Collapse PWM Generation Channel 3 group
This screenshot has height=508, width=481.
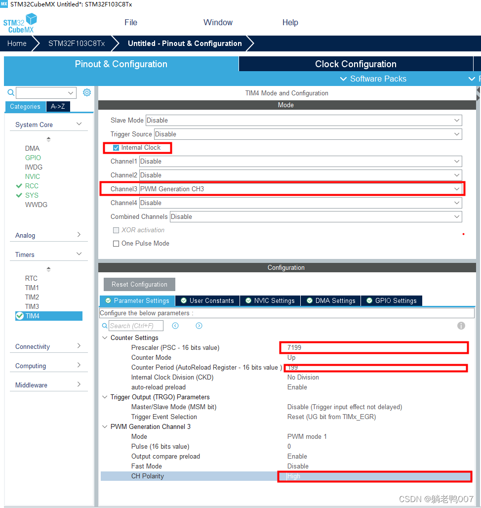[105, 426]
